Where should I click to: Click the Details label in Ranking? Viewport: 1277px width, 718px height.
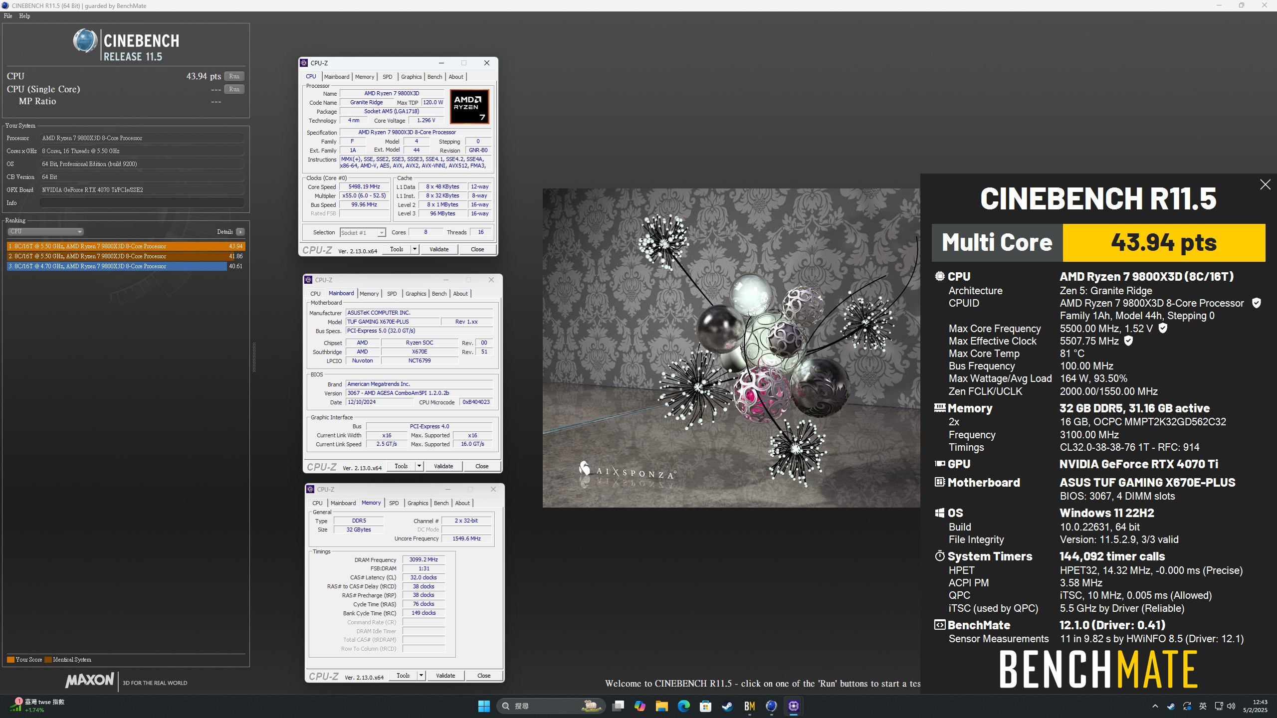[x=225, y=232]
